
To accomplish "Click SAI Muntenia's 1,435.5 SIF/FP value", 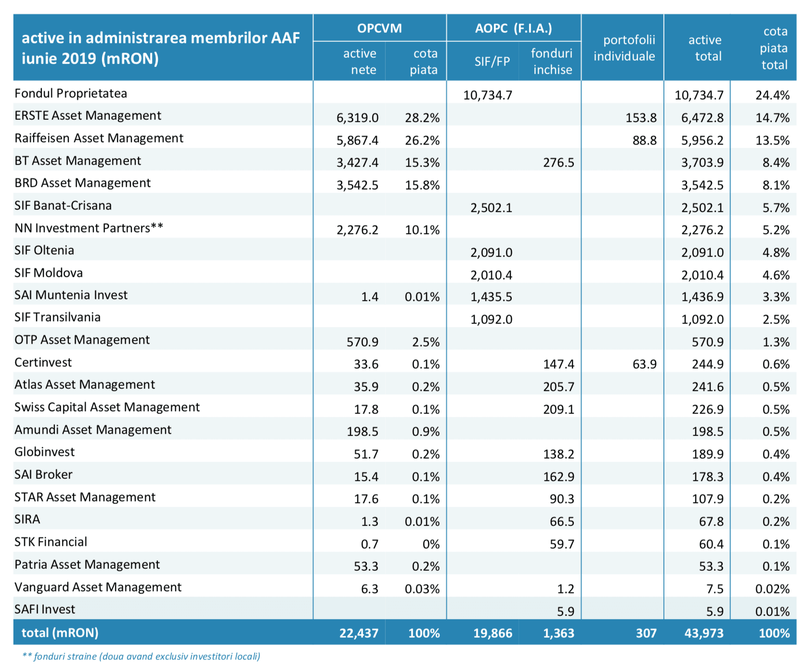I will [x=491, y=297].
